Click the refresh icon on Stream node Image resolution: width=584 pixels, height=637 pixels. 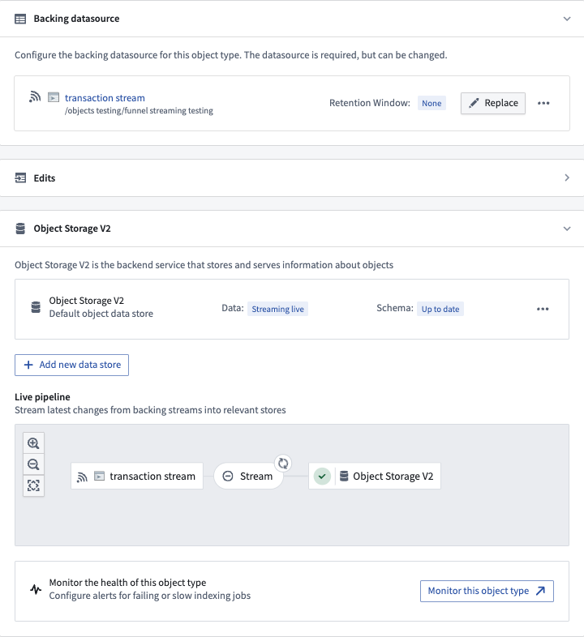[283, 463]
